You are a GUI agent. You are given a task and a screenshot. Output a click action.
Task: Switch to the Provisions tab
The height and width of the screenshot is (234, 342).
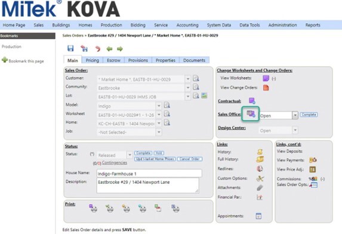138,60
